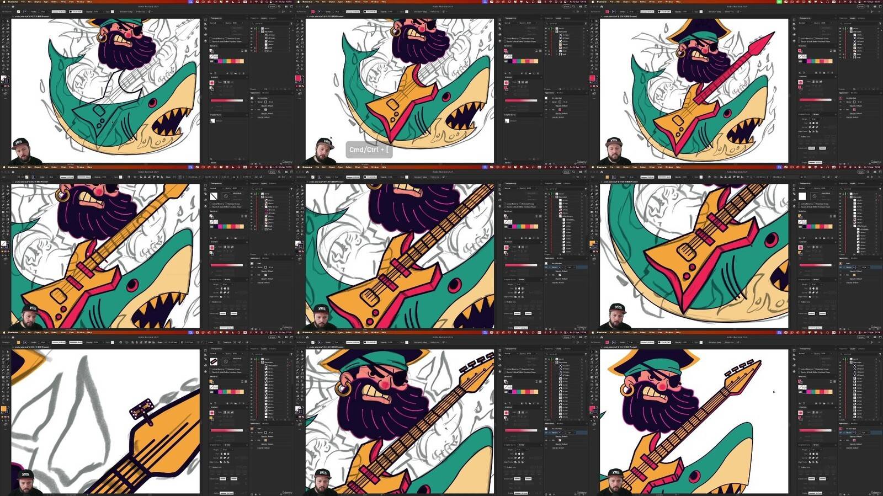
Task: Toggle Knockout Group checkbox in top-left frame
Action: pos(226,38)
